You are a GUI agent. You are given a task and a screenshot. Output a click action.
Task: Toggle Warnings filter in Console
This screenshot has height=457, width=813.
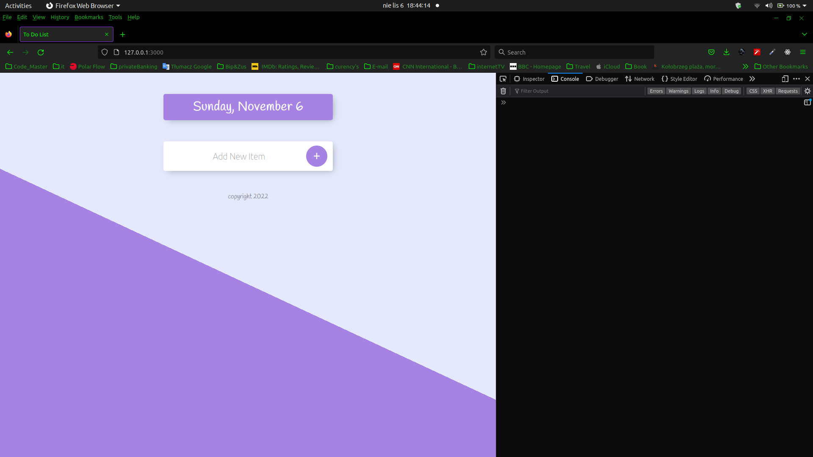678,91
